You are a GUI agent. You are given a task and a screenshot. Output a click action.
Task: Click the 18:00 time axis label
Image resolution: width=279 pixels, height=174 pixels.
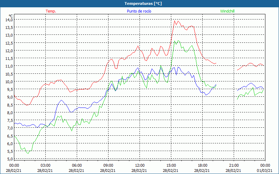(x=203, y=165)
